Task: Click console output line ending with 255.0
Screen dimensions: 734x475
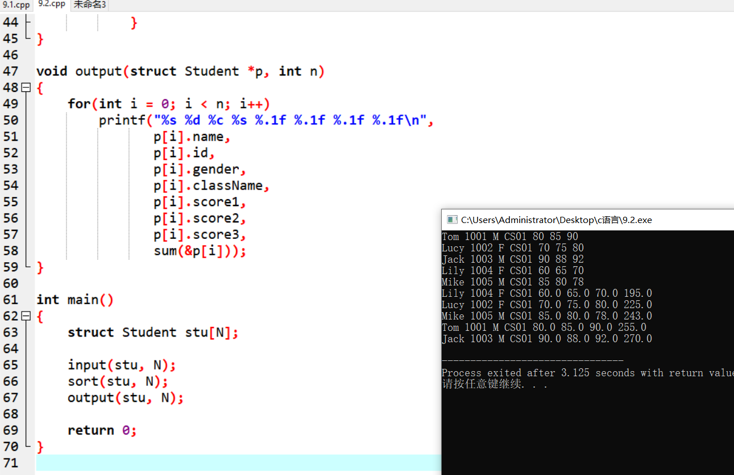Action: 544,327
